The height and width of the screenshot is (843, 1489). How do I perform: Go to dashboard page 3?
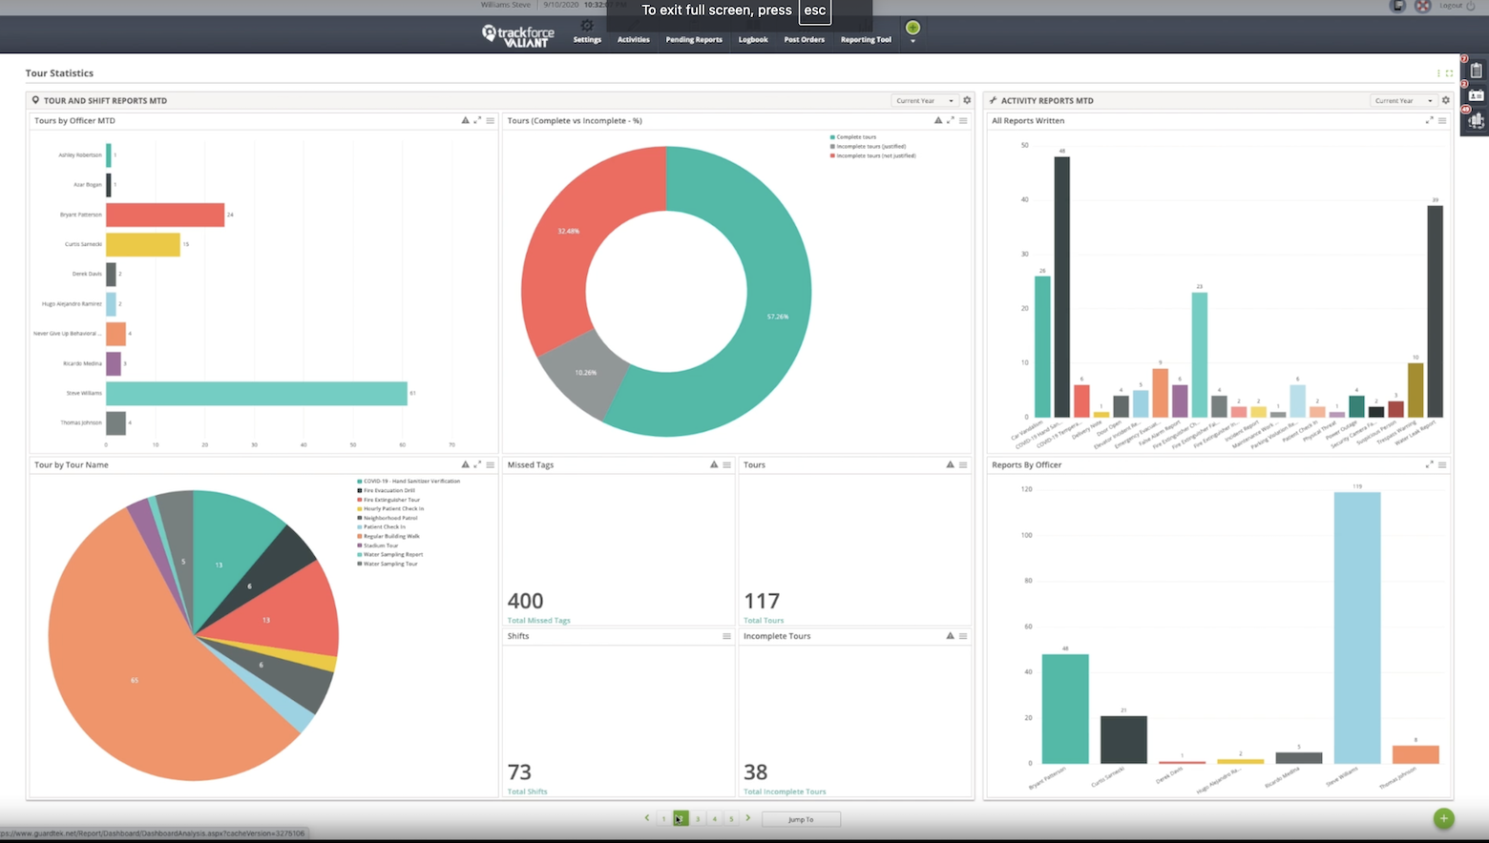698,819
